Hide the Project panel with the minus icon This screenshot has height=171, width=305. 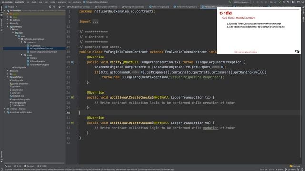point(63,7)
